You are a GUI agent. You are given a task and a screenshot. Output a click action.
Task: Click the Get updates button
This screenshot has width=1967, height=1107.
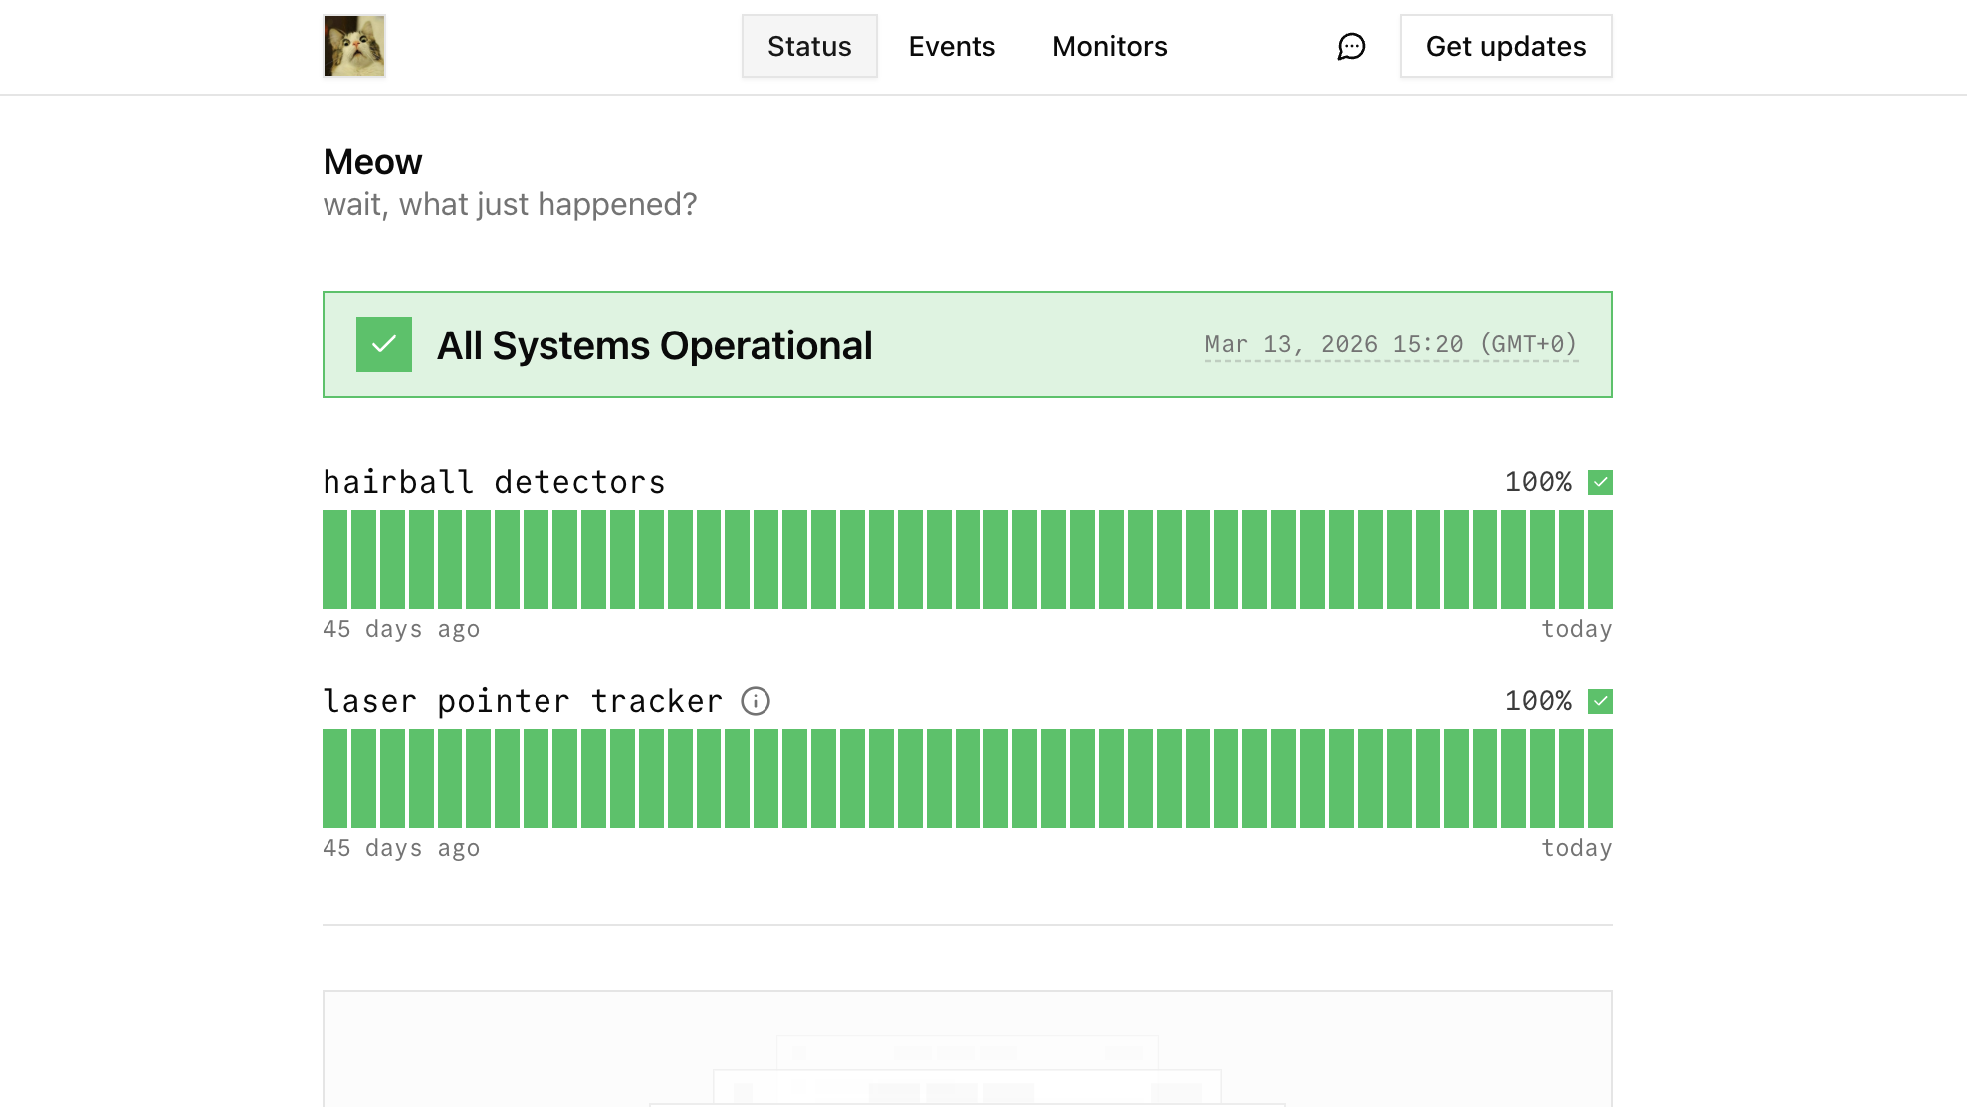[x=1505, y=46]
